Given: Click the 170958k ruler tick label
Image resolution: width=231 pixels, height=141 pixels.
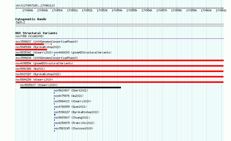Looking at the screenshot, I should tap(176, 10).
